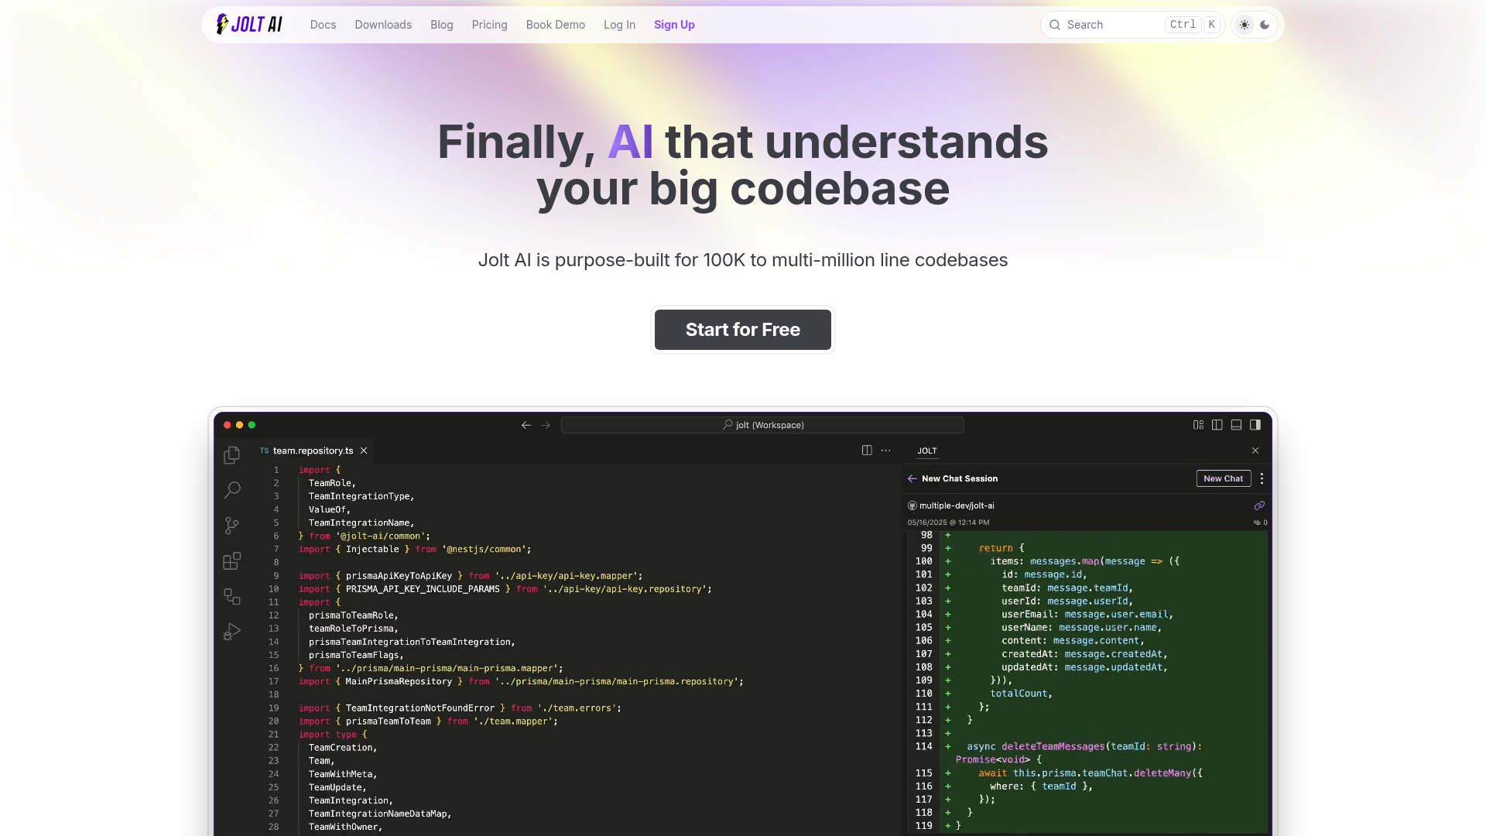Open the Search magnifier in activity bar

tap(231, 490)
